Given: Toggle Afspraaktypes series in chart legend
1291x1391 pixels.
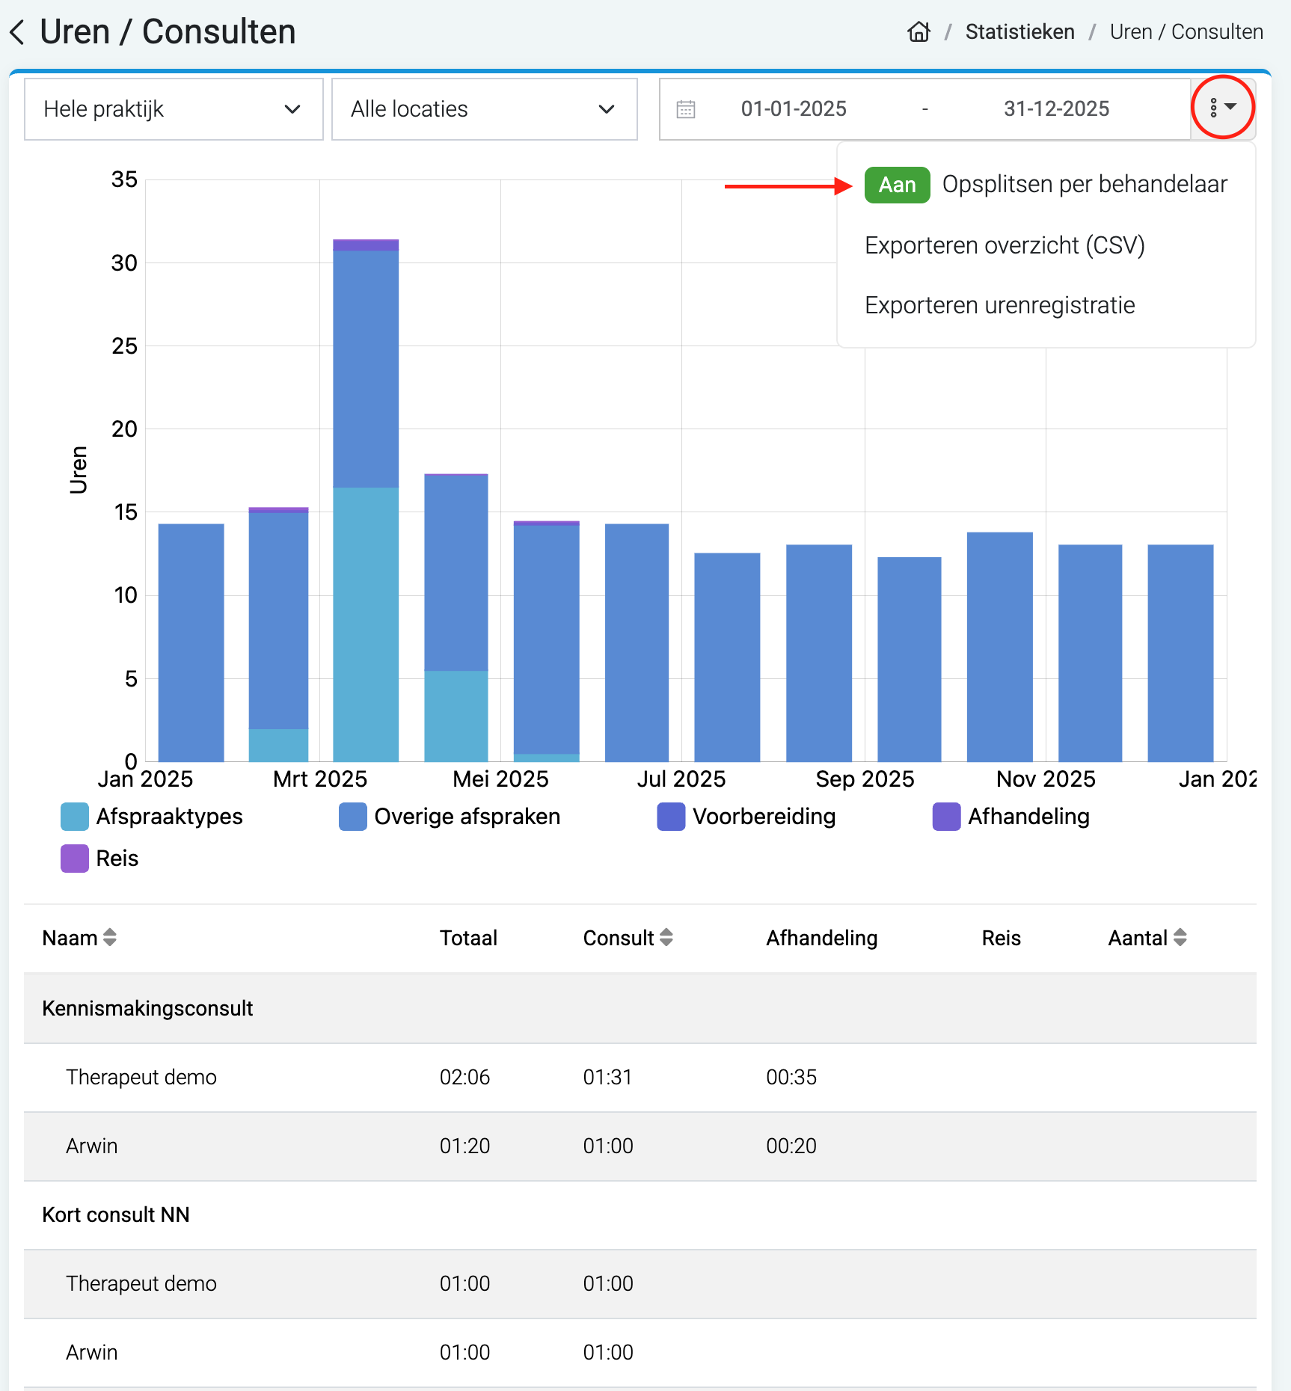Looking at the screenshot, I should tap(152, 816).
